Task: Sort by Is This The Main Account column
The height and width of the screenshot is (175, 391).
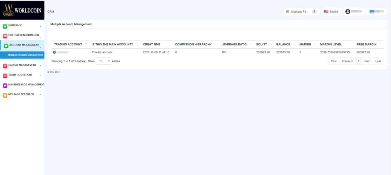Action: (115, 44)
